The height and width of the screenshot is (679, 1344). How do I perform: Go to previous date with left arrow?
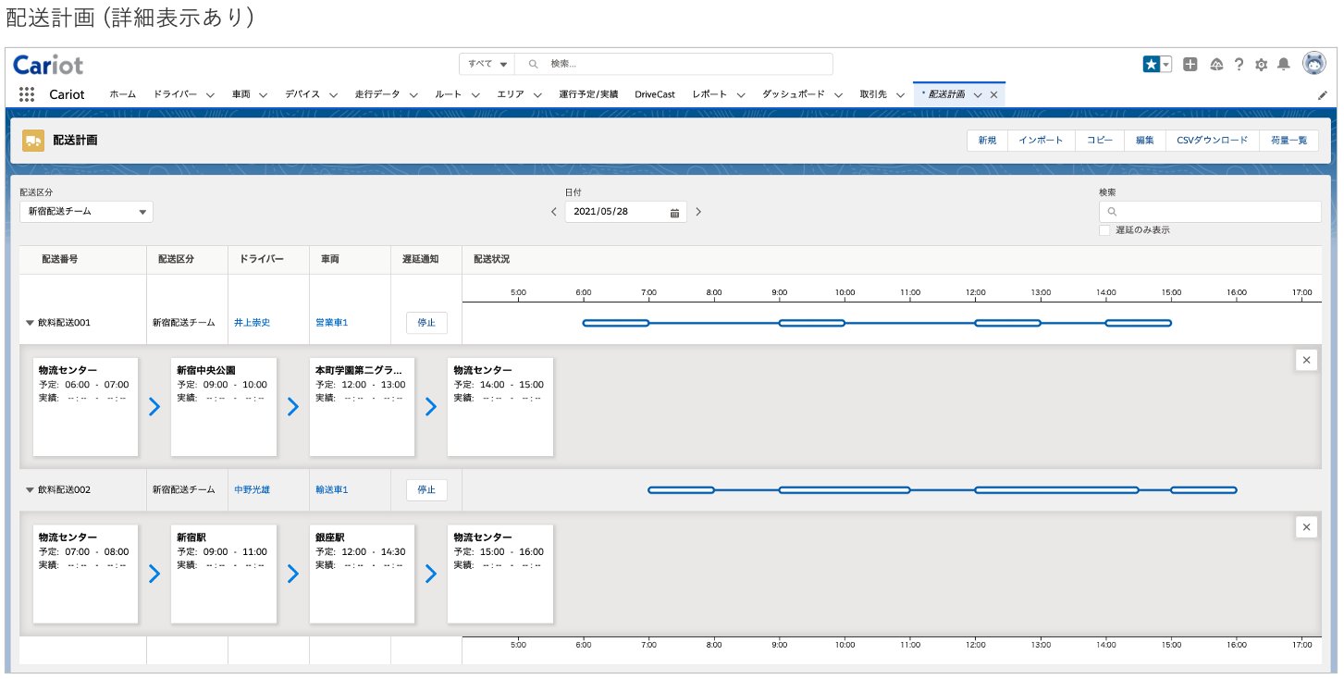coord(554,212)
